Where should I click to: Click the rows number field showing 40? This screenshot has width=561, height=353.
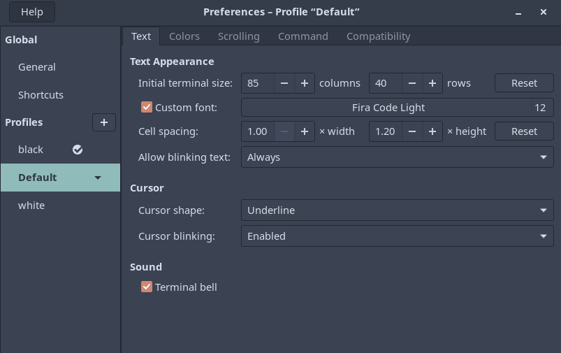click(386, 83)
